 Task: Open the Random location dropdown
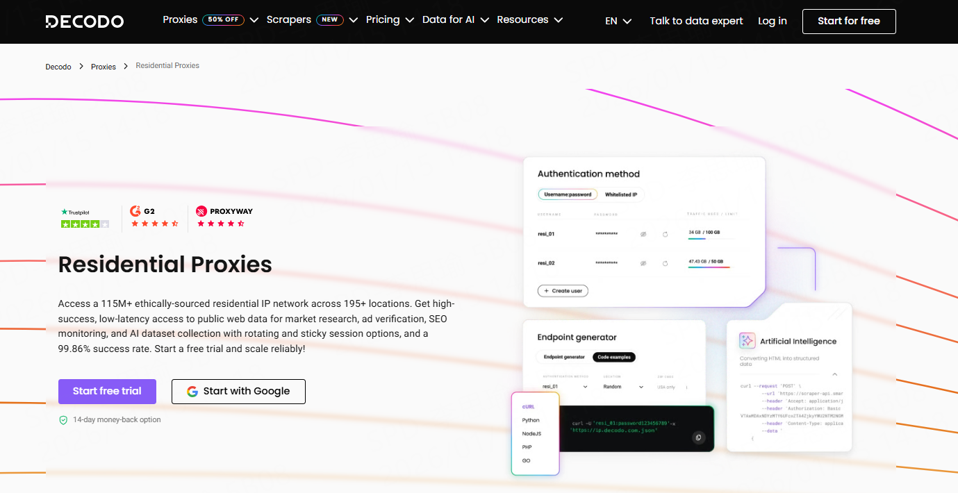tap(621, 387)
